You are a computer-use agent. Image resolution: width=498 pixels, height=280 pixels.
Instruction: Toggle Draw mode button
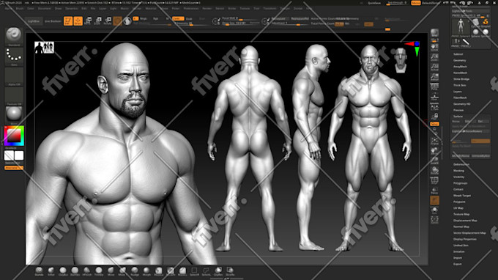(78, 21)
